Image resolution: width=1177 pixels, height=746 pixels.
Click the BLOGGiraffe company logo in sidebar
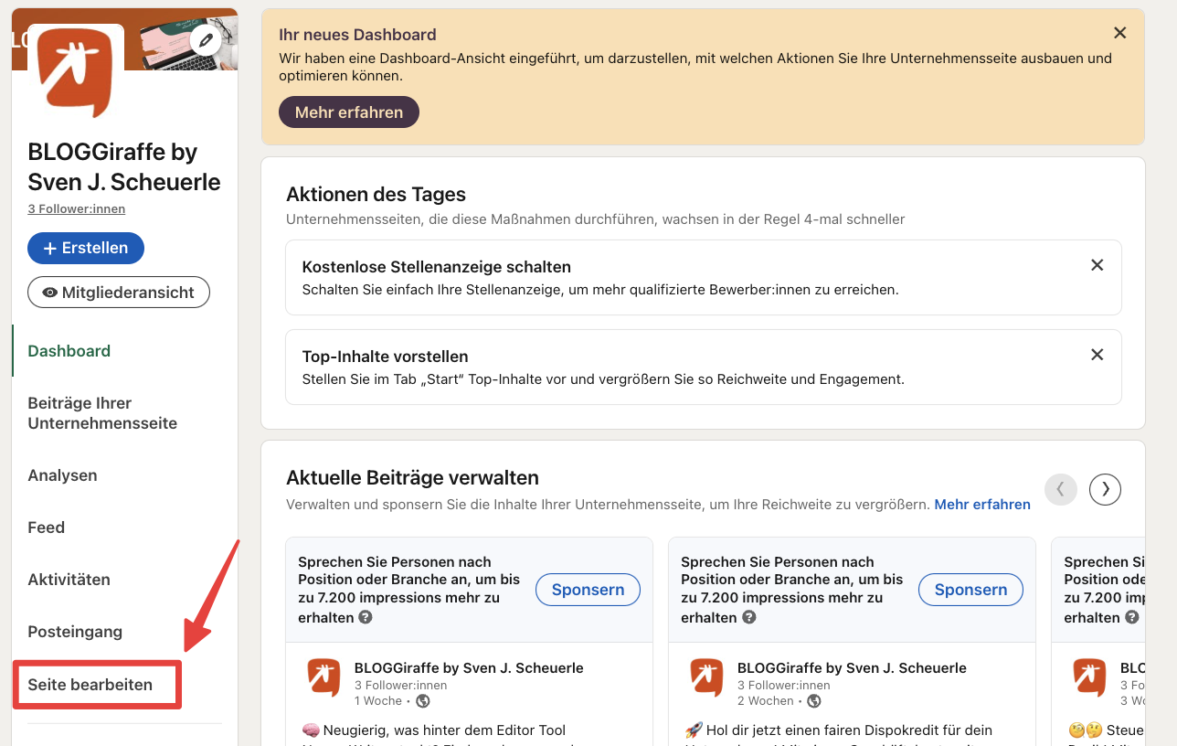77,71
